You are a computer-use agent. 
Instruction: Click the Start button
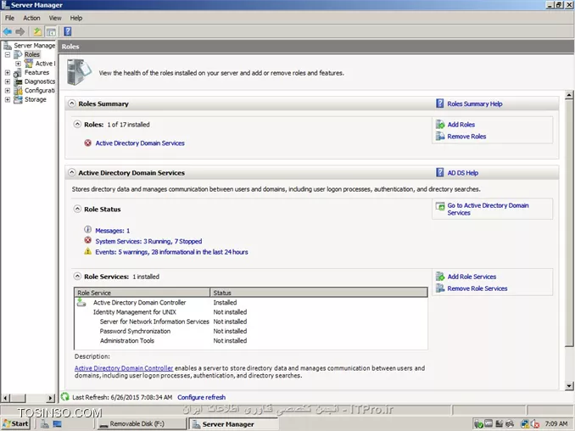tap(15, 423)
